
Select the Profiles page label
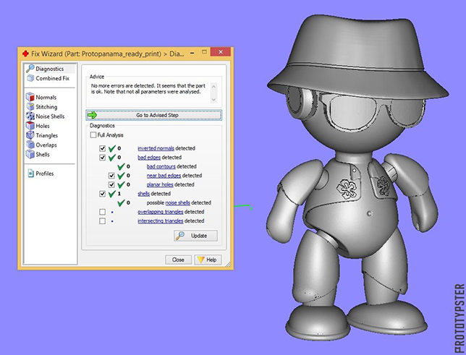coord(45,174)
